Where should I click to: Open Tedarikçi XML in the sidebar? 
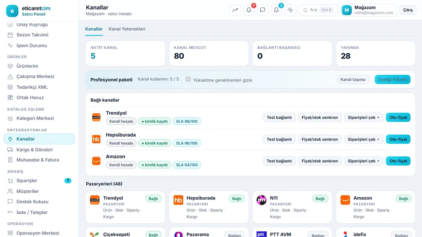point(39,87)
